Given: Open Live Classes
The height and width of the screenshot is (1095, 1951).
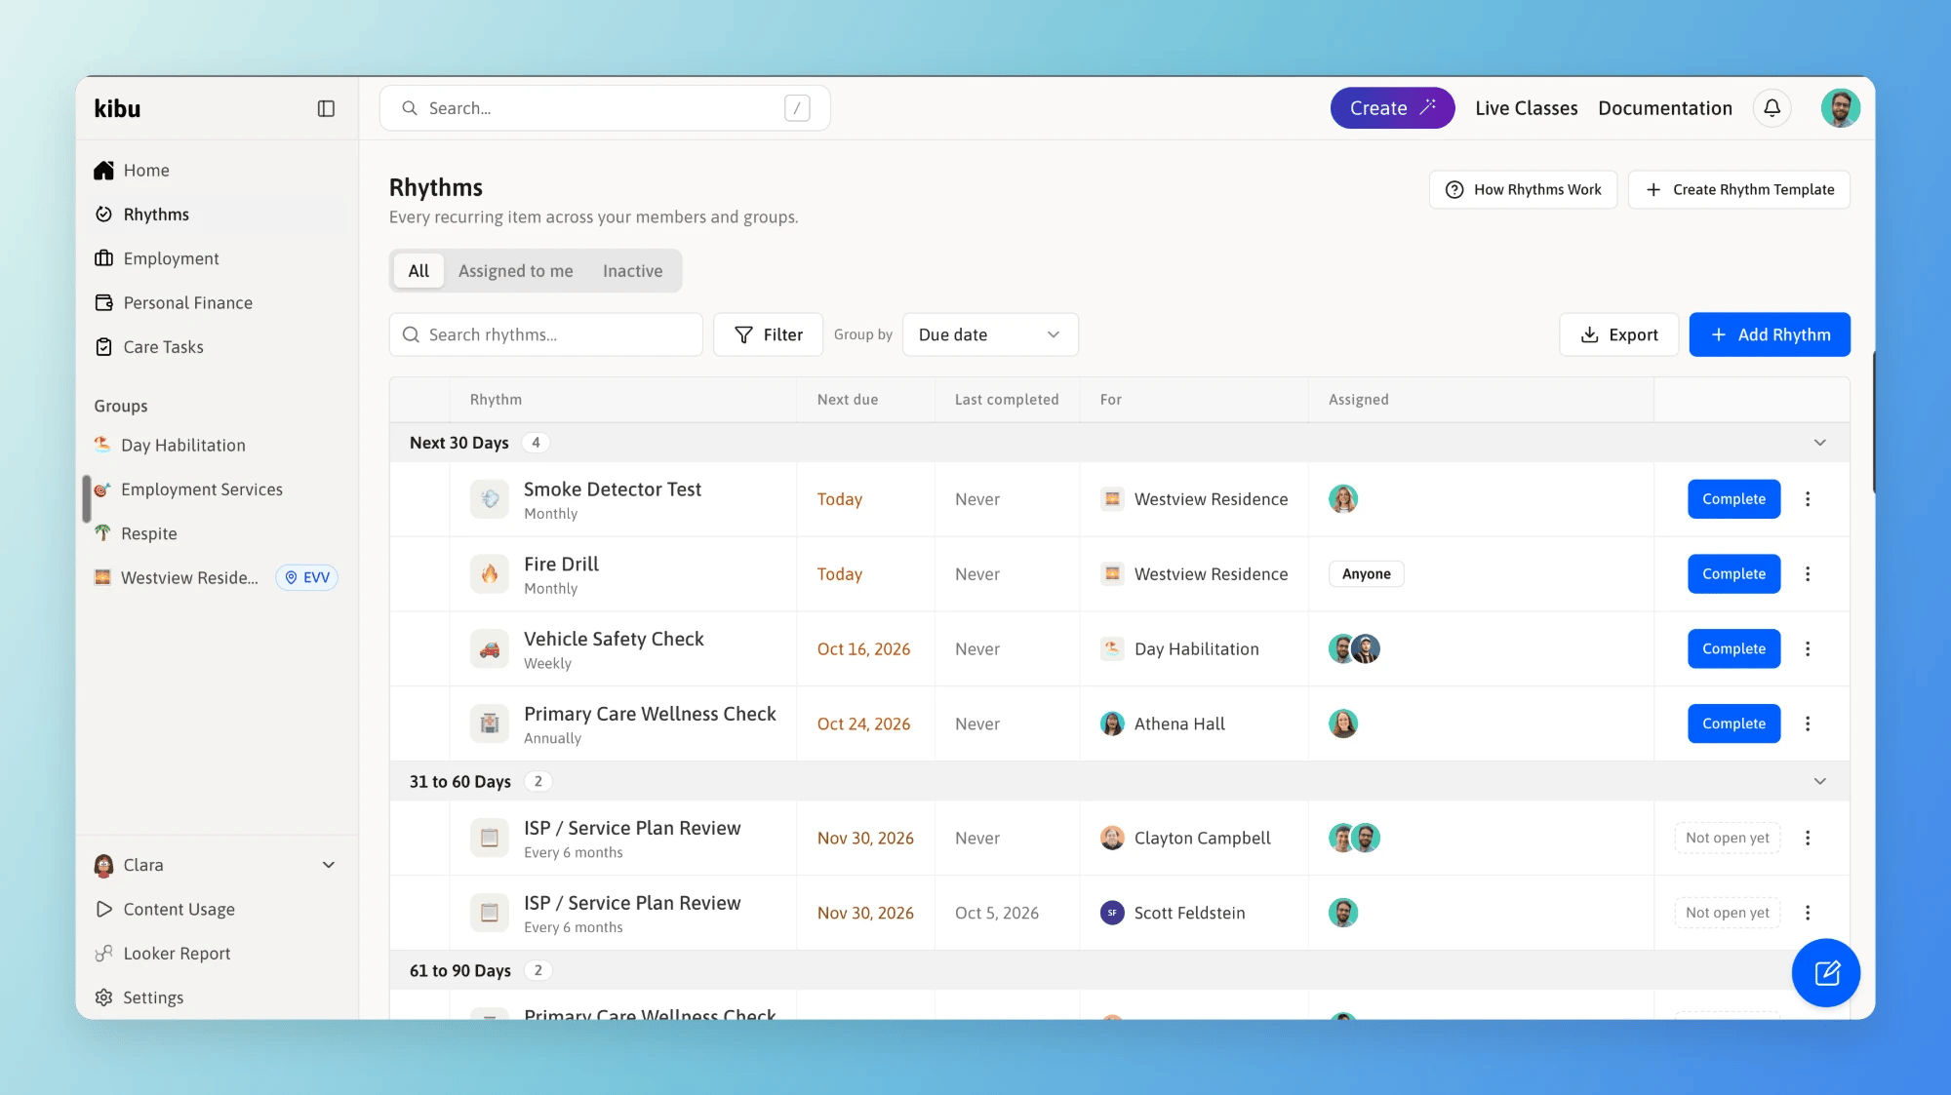Looking at the screenshot, I should [1526, 108].
